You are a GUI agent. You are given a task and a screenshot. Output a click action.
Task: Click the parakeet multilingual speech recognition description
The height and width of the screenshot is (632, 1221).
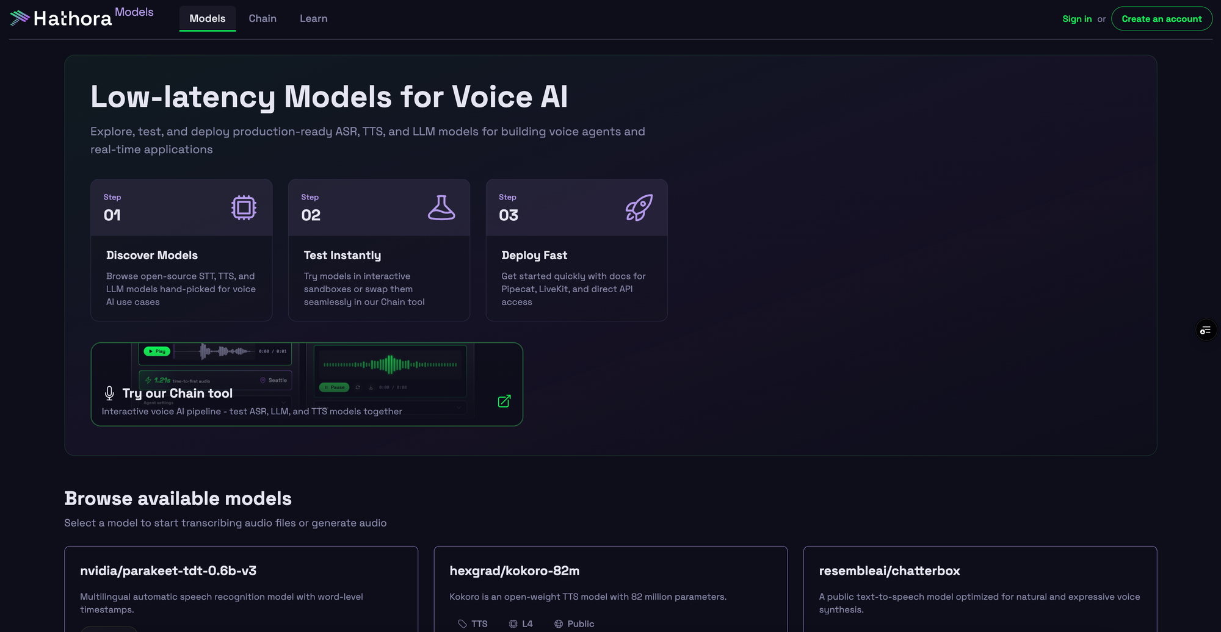[222, 603]
